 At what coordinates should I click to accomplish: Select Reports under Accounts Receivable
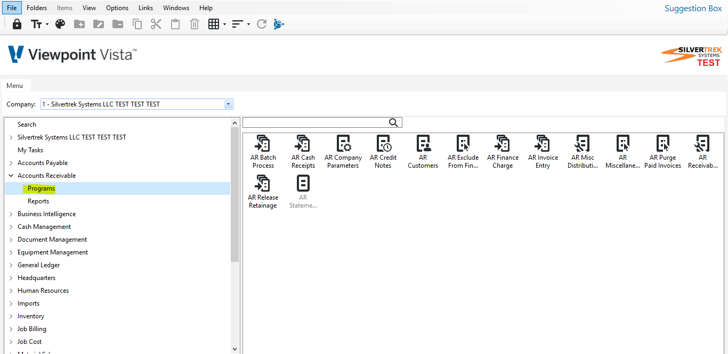coord(38,201)
